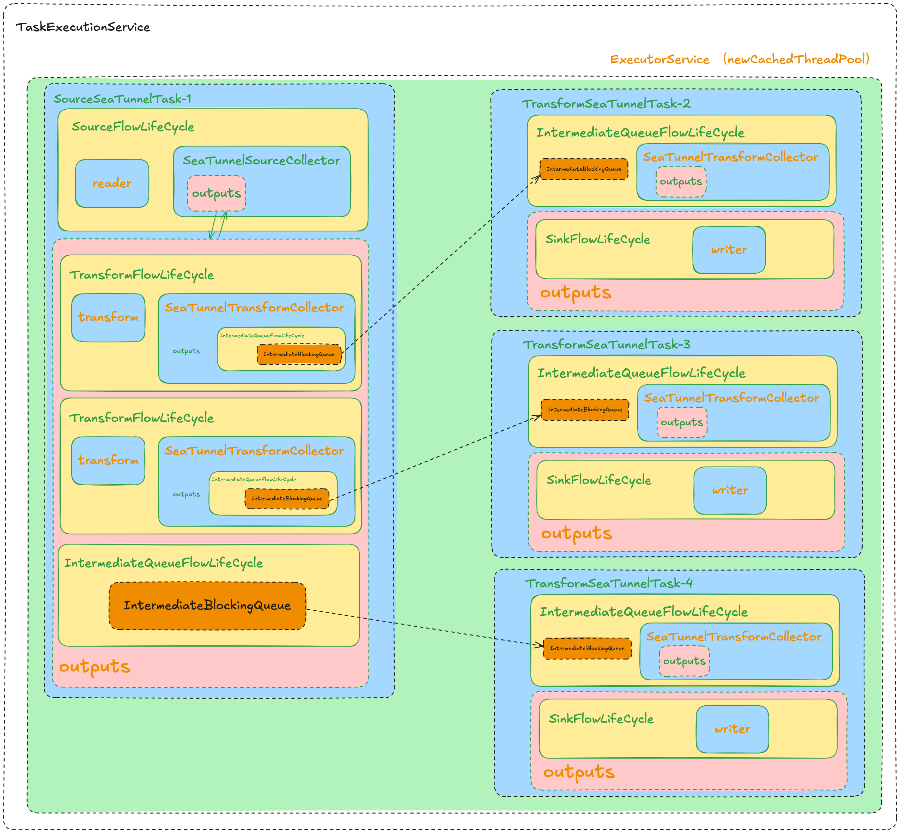Select the IntermediateBlockingQueue in TransformSeaTunnelTask-2
This screenshot has height=833, width=900.
point(584,169)
